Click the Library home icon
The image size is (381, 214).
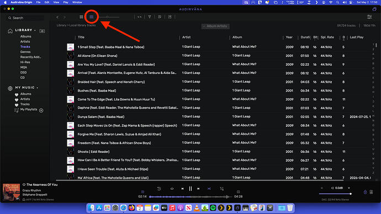point(10,31)
